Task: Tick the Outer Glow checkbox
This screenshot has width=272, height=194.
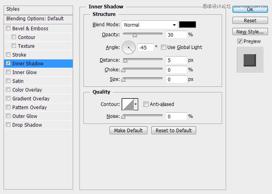Action: coord(8,116)
